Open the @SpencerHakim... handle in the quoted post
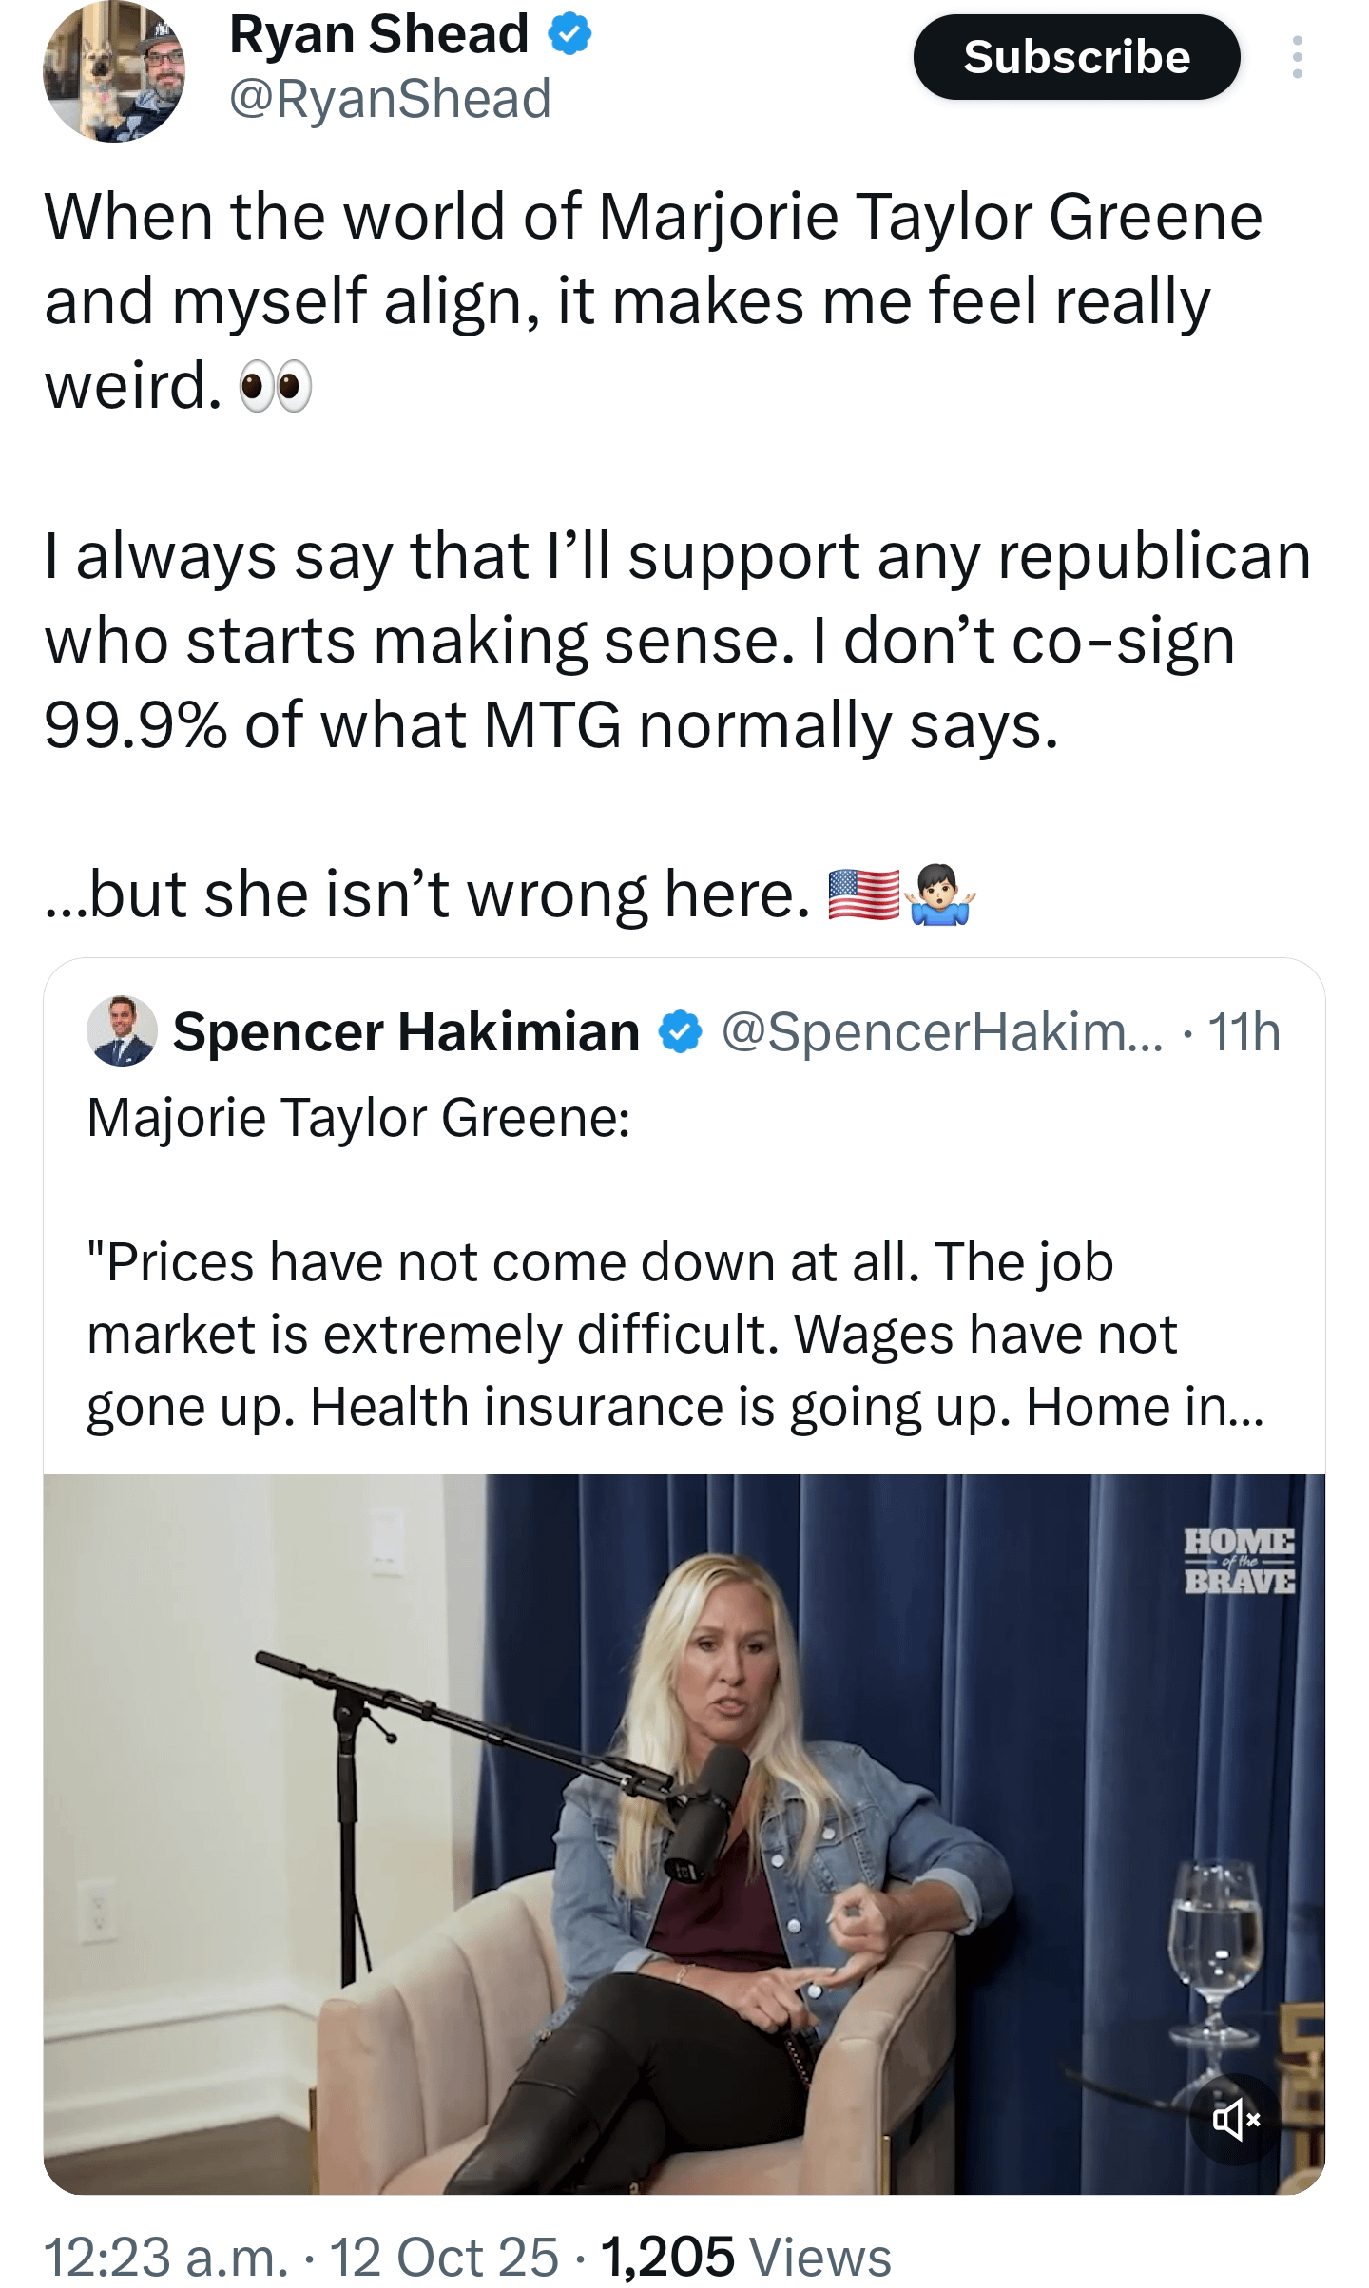This screenshot has width=1369, height=2288. (x=941, y=1032)
